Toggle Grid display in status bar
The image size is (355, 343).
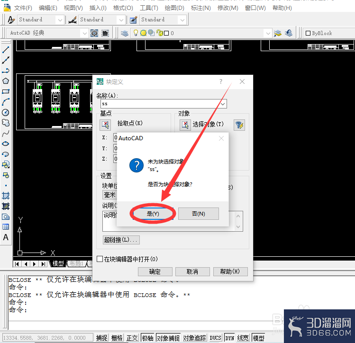[x=117, y=338]
